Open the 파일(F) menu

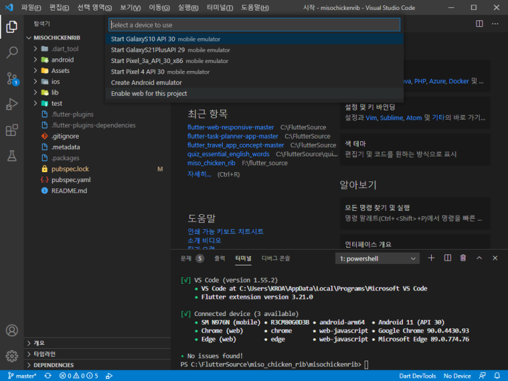pyautogui.click(x=31, y=7)
